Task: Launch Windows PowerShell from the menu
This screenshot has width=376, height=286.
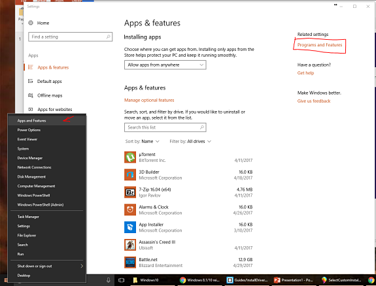Action: 47,195
